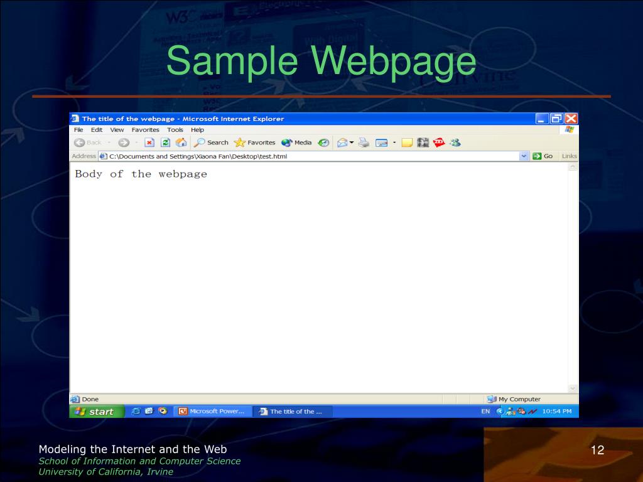This screenshot has height=482, width=643.
Task: Go to the Home page icon
Action: click(x=181, y=142)
